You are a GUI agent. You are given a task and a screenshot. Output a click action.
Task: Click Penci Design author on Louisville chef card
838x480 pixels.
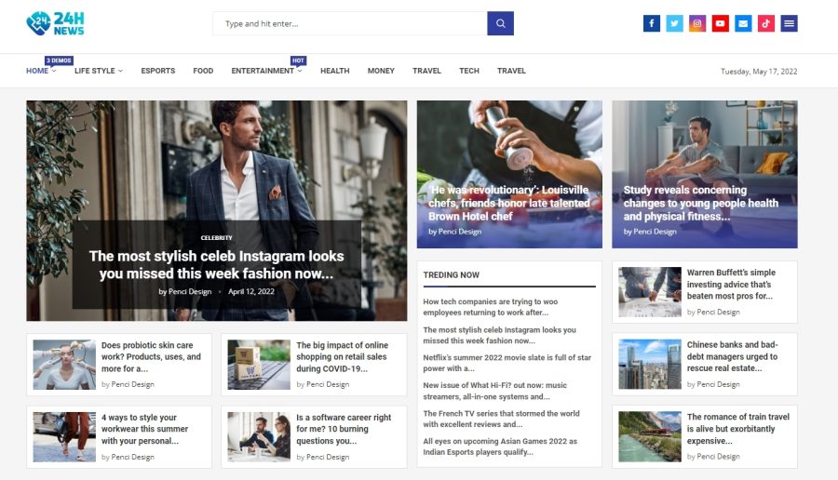coord(460,232)
